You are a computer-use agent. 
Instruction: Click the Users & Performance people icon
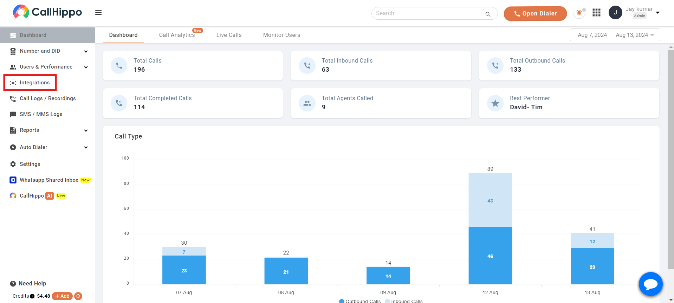coord(13,67)
